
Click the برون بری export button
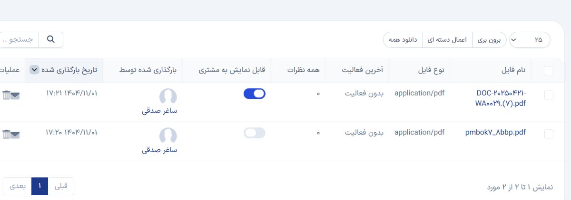[x=489, y=40]
